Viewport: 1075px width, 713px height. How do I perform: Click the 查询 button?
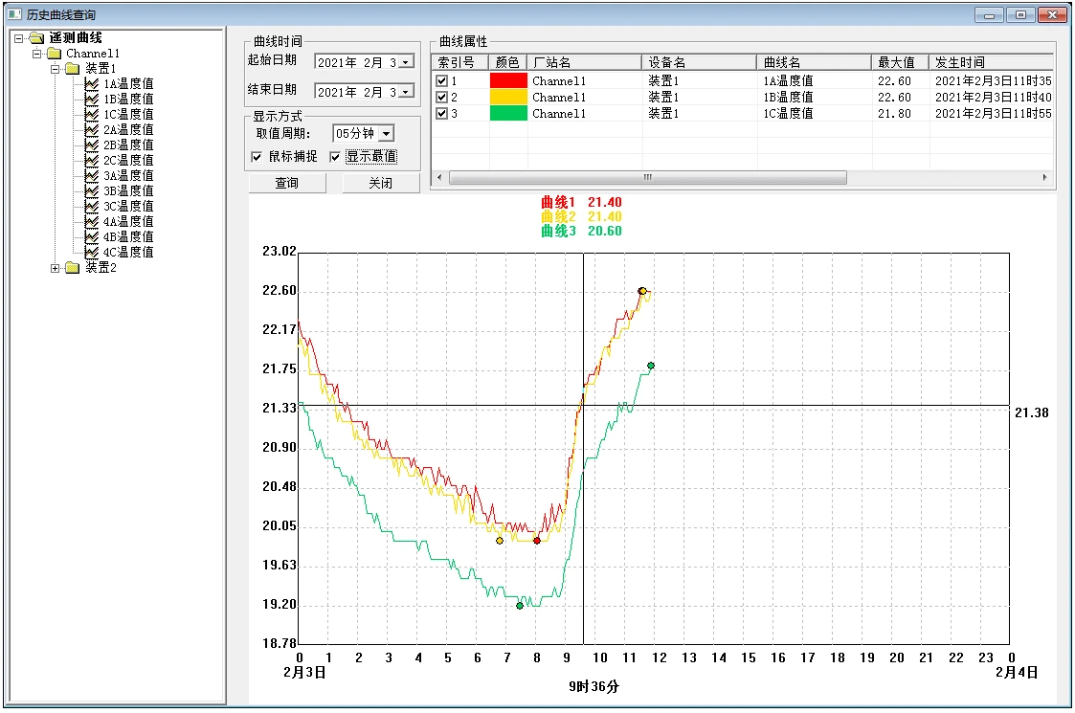[x=286, y=184]
